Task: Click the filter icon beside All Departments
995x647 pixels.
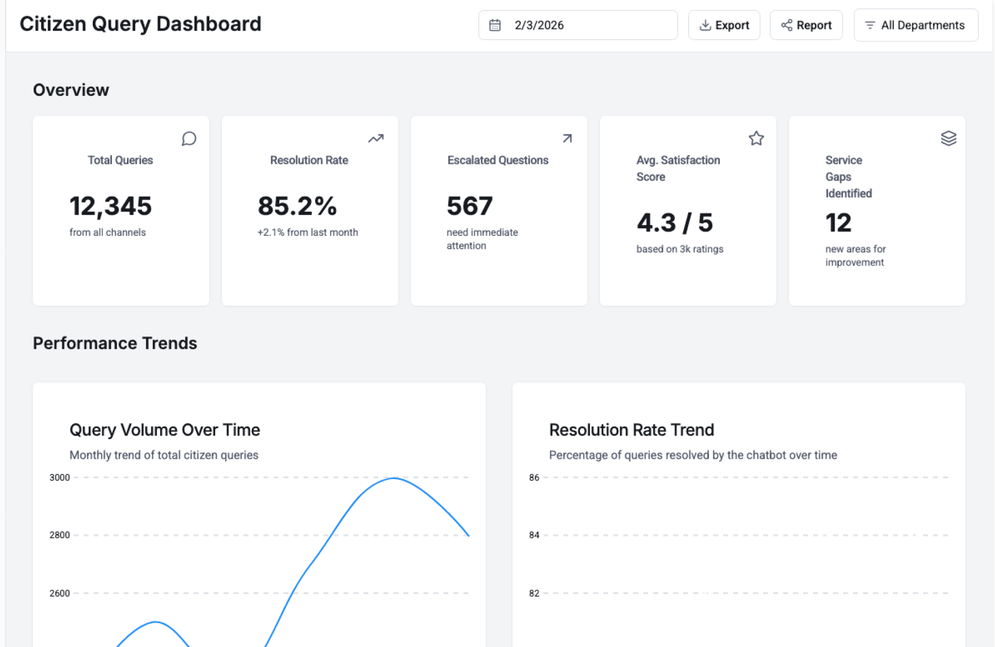Action: point(870,25)
